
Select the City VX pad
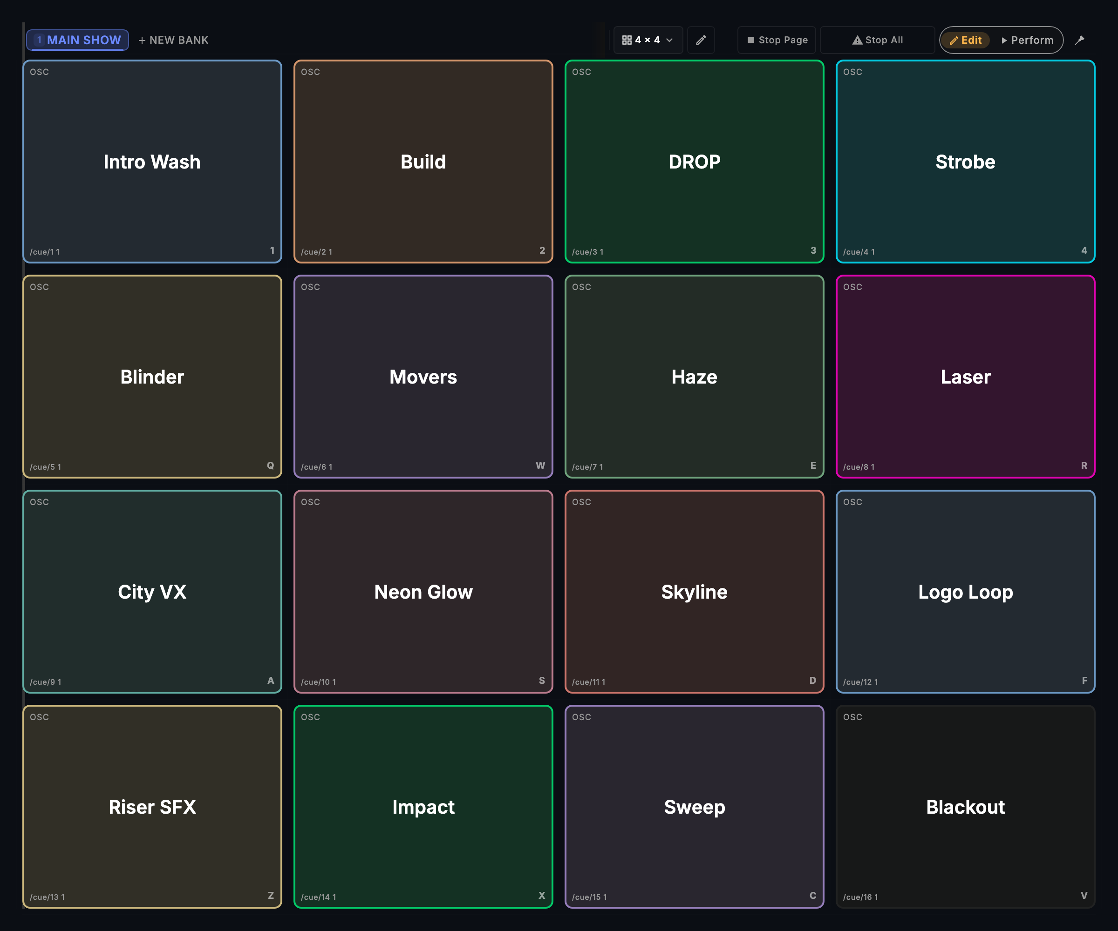click(152, 592)
